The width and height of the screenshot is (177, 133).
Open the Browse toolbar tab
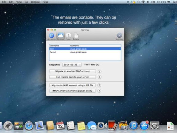[x=76, y=36]
